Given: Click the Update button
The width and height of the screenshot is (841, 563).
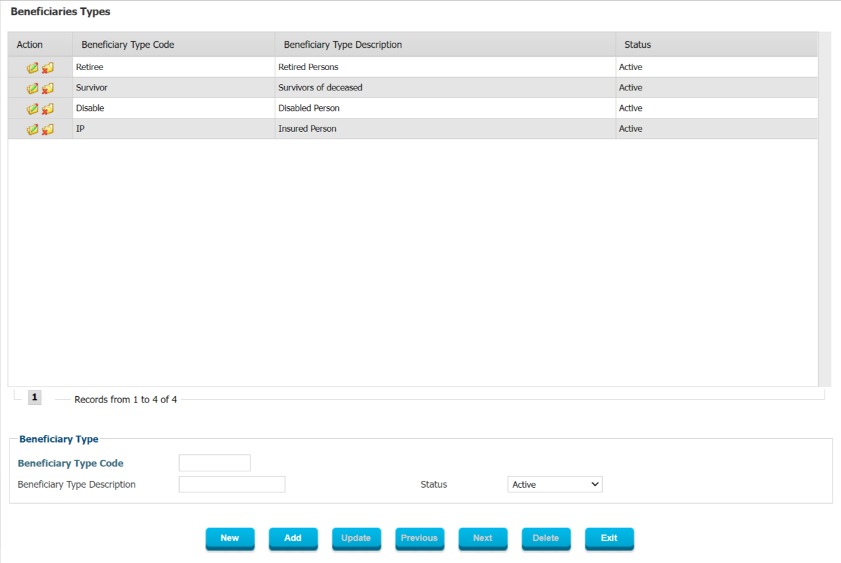Looking at the screenshot, I should click(356, 538).
